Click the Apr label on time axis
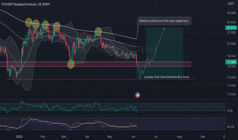 87,136
